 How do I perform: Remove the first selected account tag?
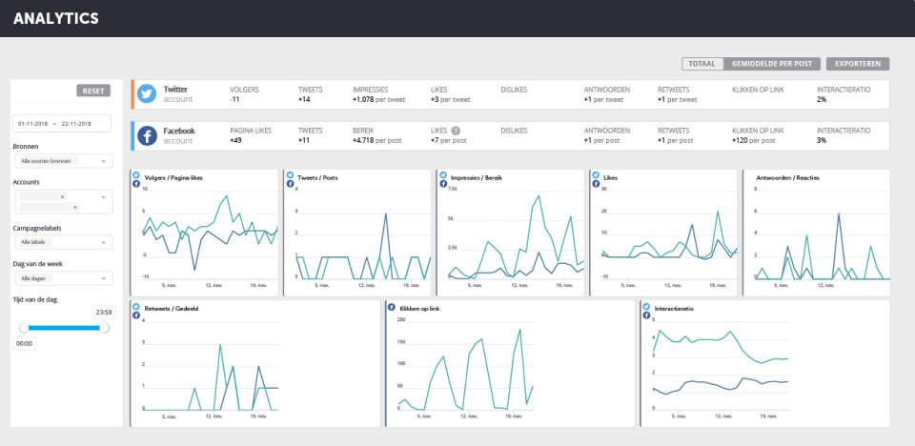62,197
